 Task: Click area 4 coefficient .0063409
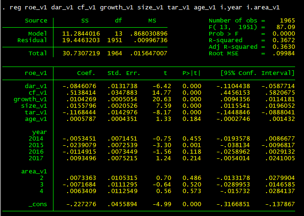(81, 191)
